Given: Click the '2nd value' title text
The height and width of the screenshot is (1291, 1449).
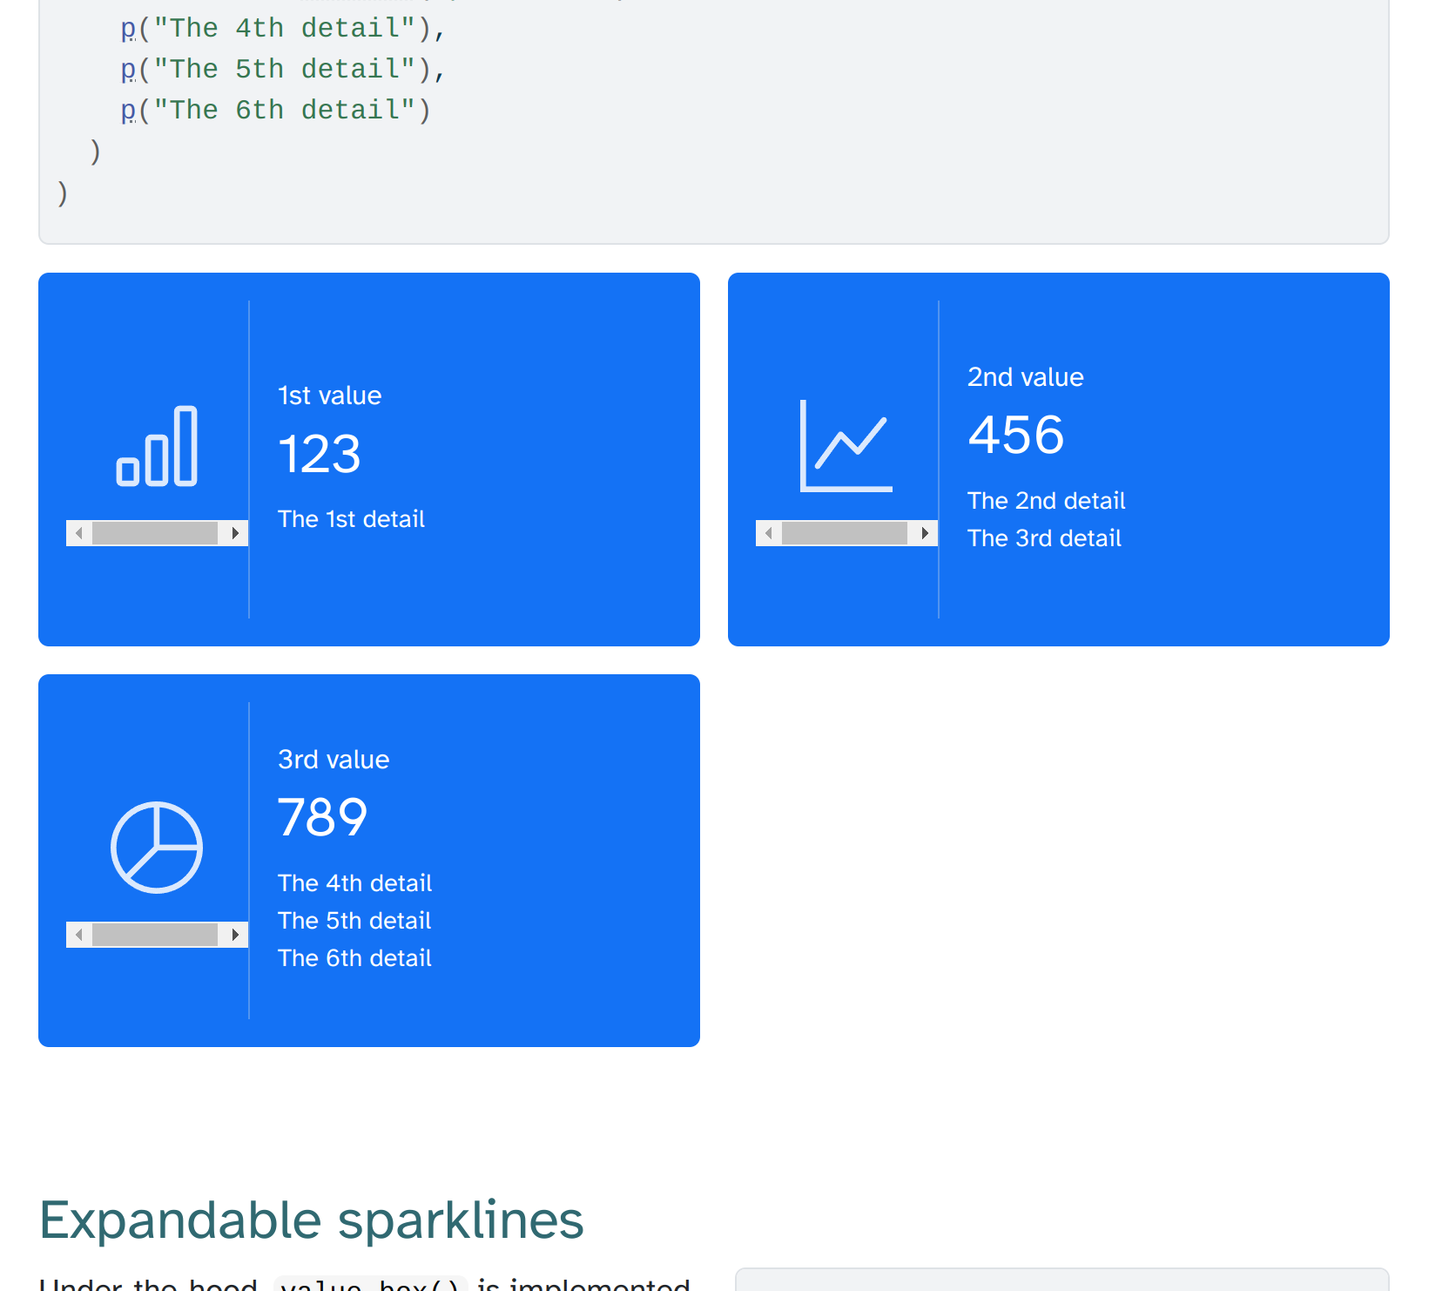Looking at the screenshot, I should [x=1026, y=377].
